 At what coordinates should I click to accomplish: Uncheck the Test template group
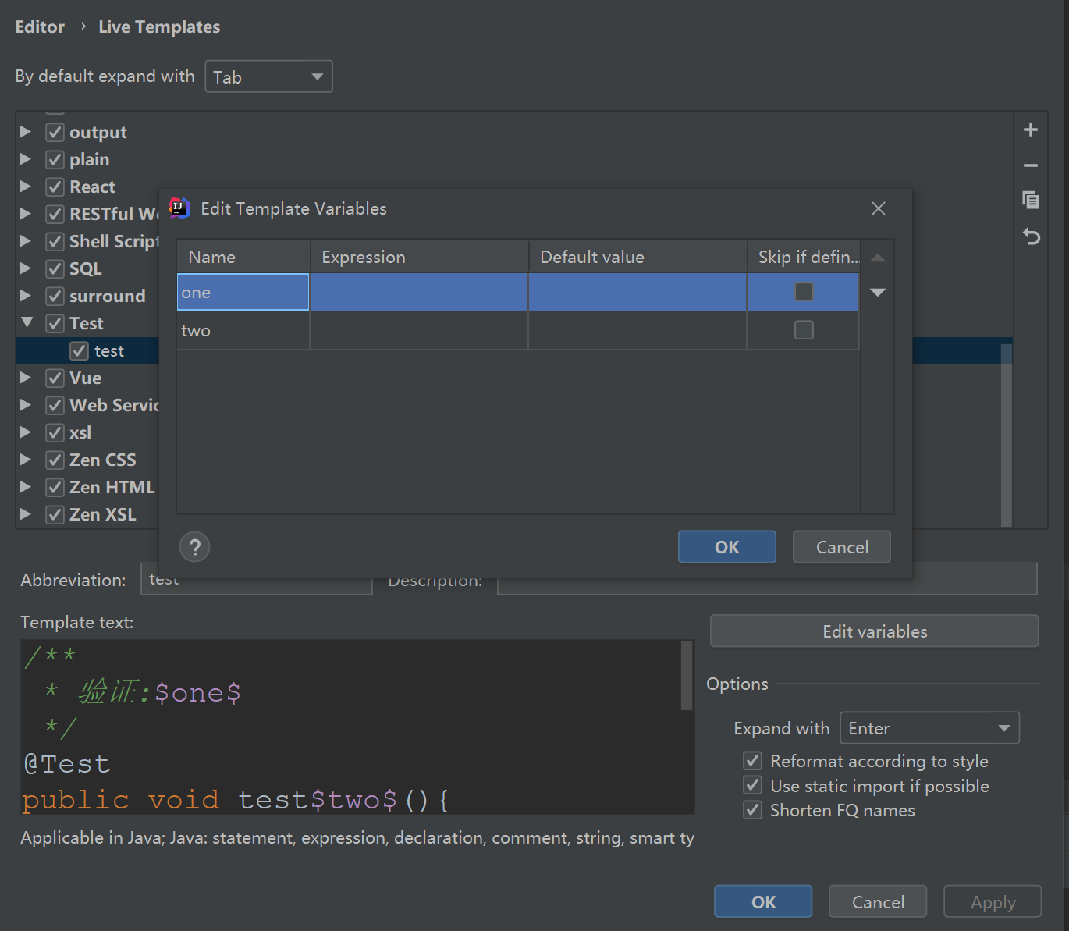[x=55, y=323]
